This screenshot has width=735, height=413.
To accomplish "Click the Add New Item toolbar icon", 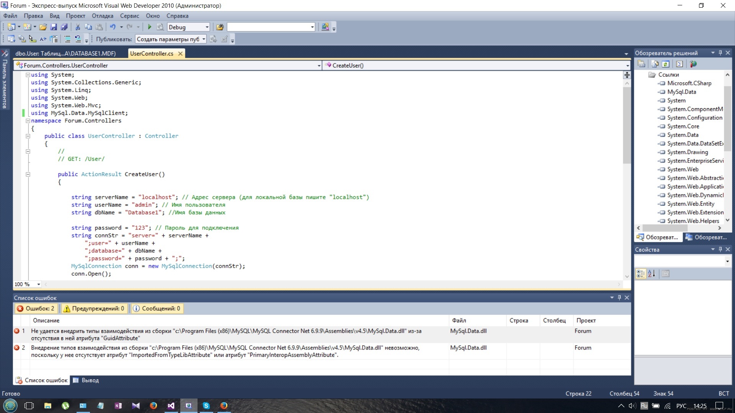I will click(27, 27).
